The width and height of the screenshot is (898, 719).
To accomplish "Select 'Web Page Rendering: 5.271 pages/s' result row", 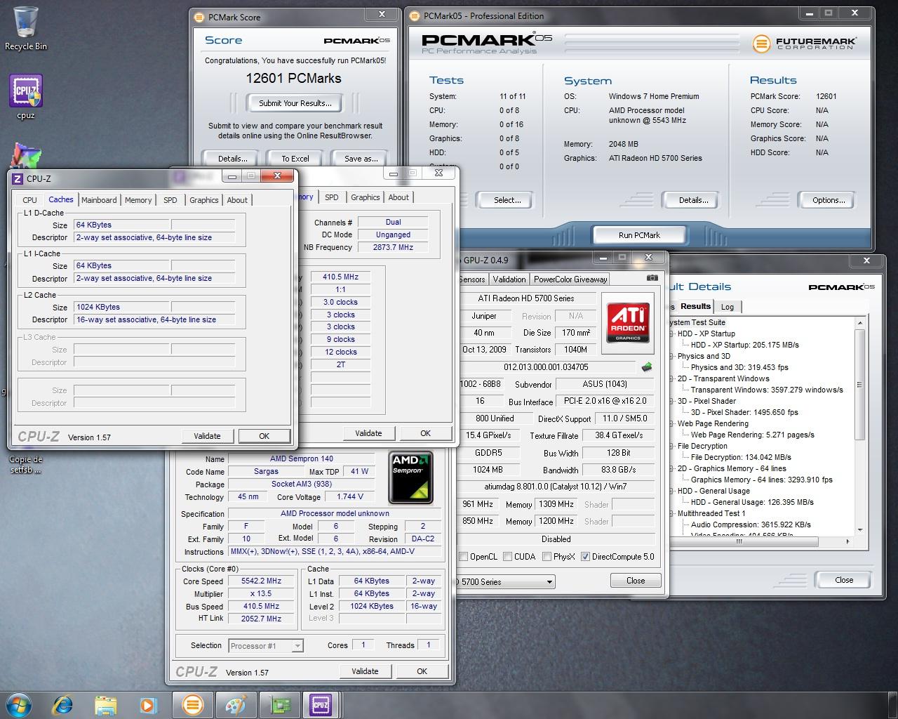I will [752, 435].
